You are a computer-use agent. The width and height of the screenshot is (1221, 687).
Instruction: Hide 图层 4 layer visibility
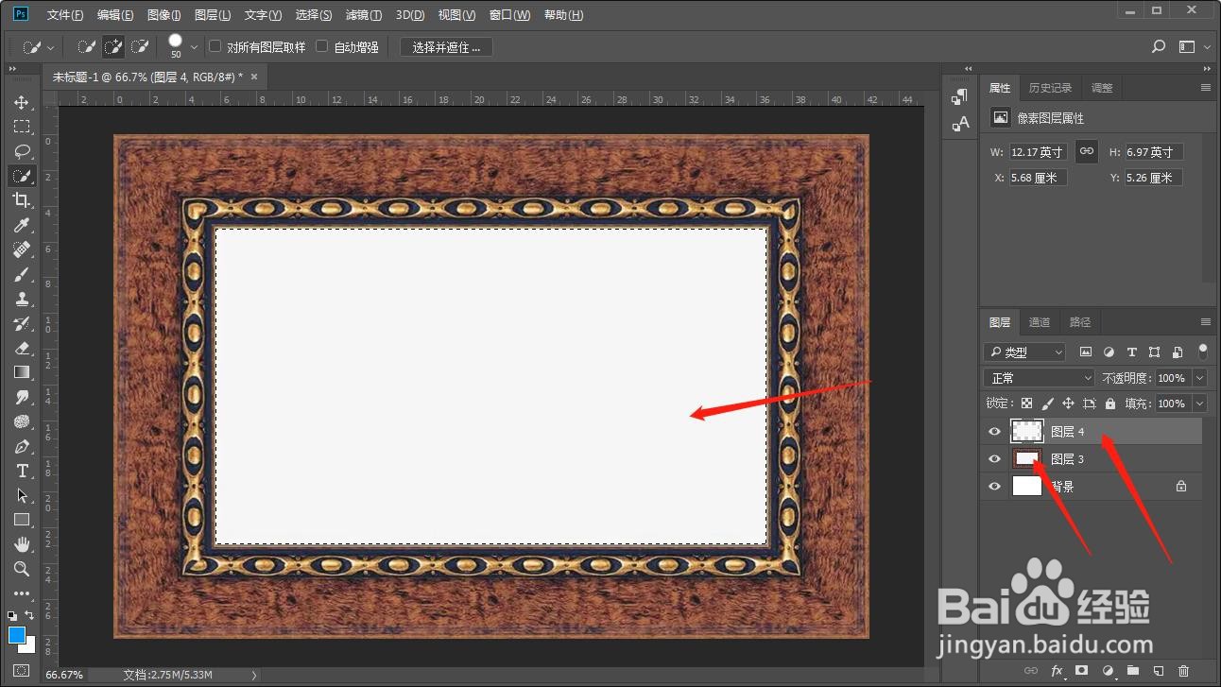994,432
